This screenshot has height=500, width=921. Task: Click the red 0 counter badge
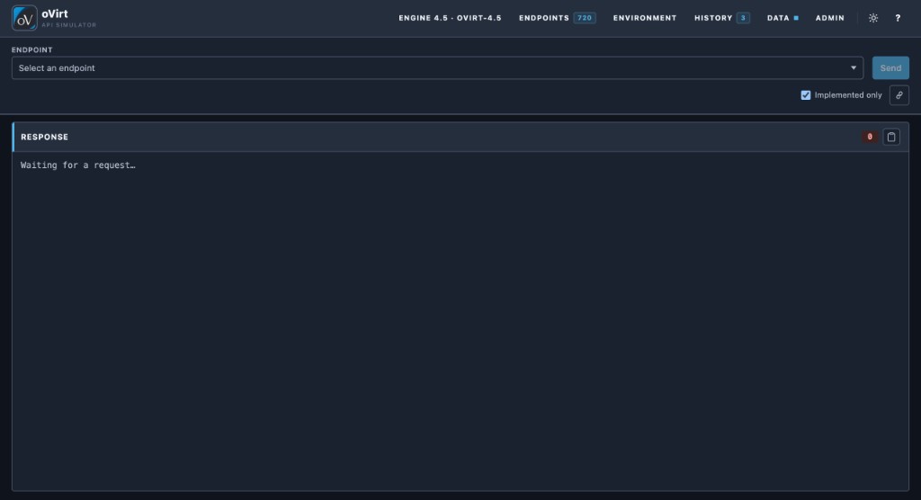tap(870, 137)
